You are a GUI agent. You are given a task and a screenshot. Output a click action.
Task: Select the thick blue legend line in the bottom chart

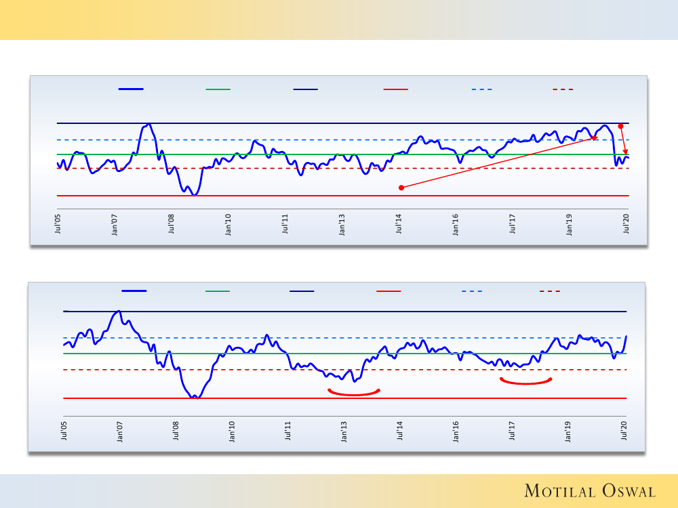click(134, 291)
